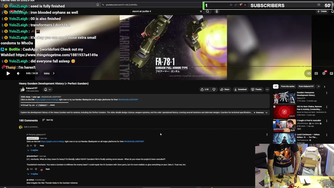This screenshot has height=188, width=334.
Task: Dislike the @Soulstriker comment
Action: [x=36, y=169]
